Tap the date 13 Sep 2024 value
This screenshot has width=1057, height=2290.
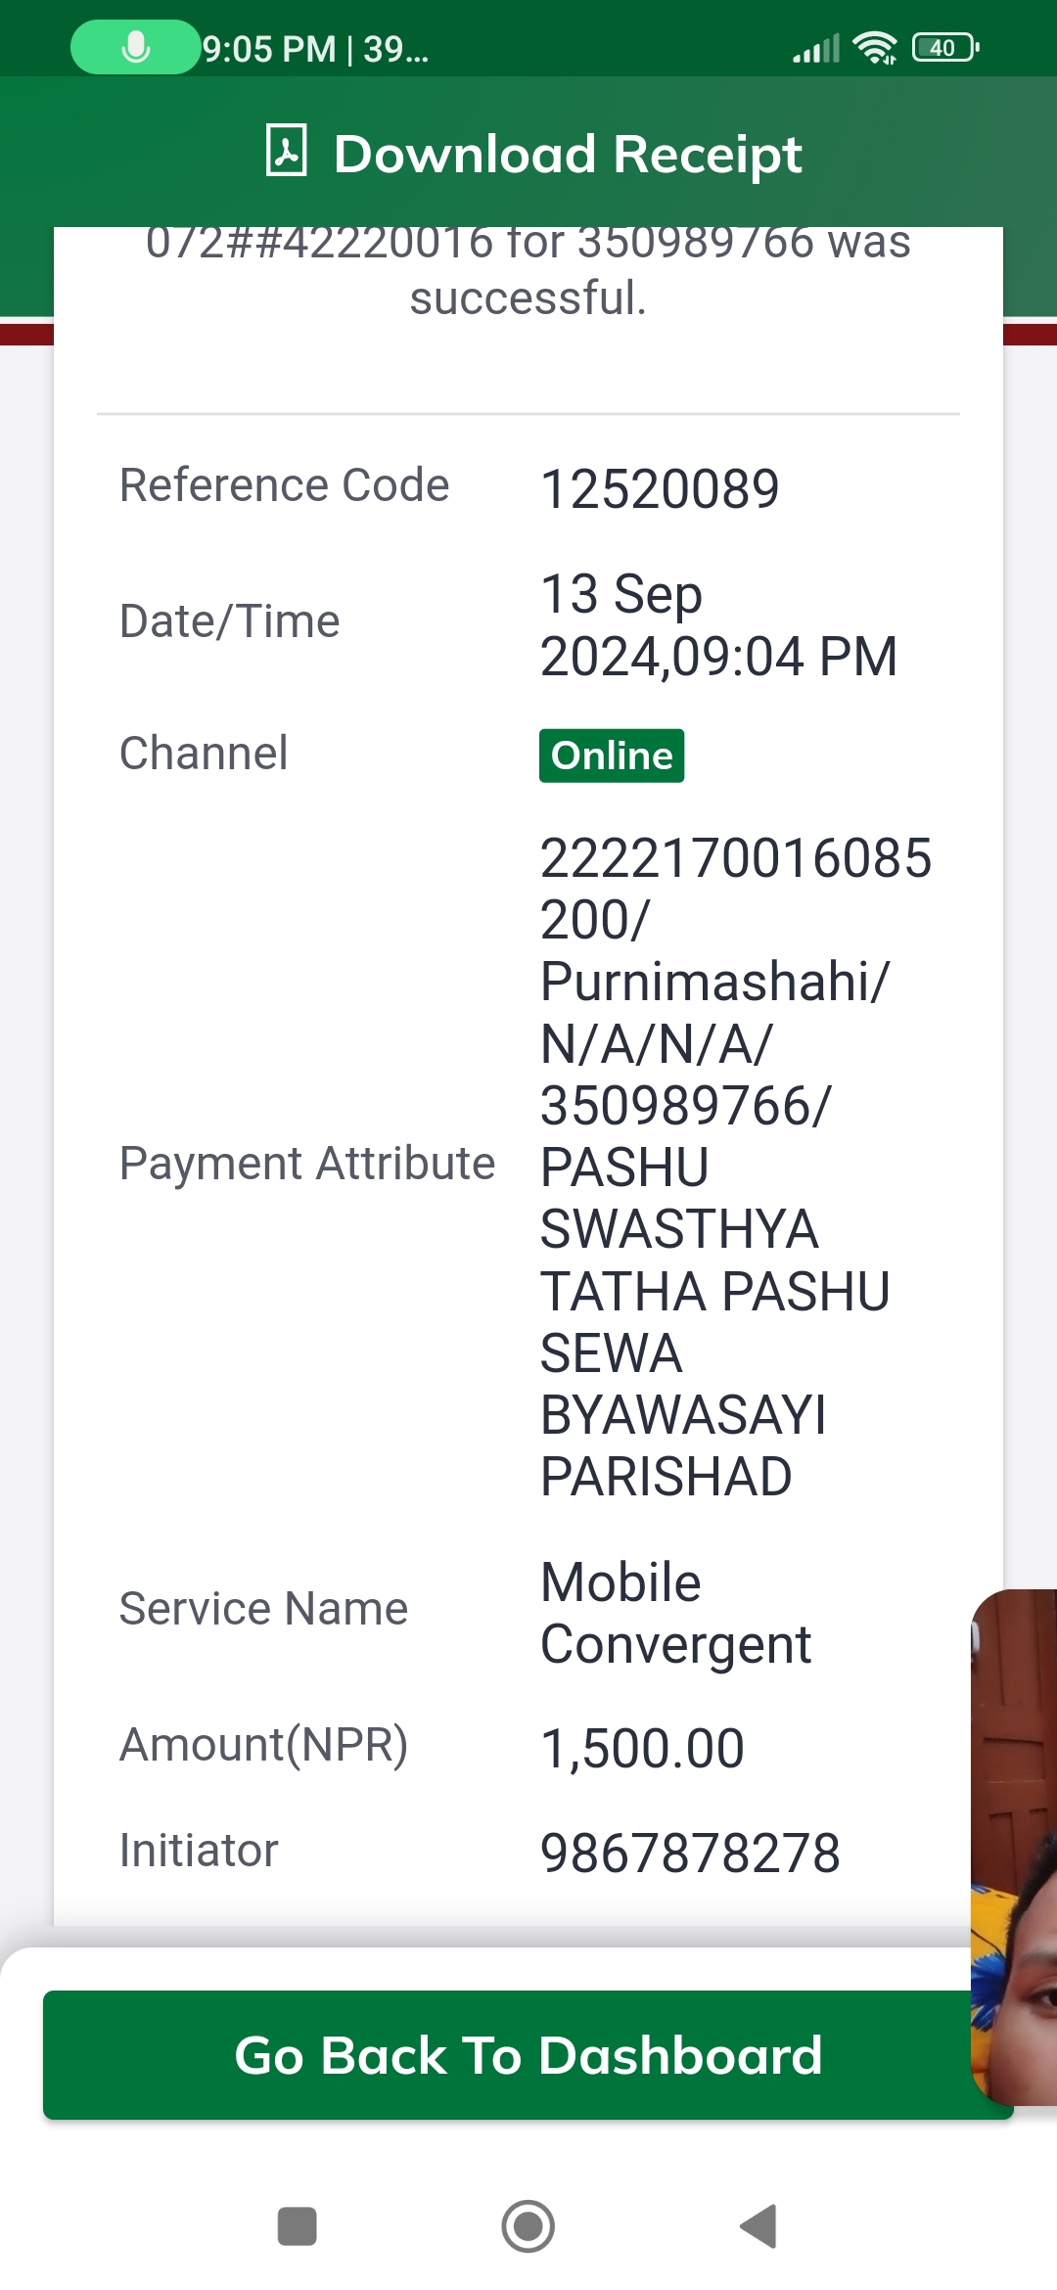tap(719, 624)
